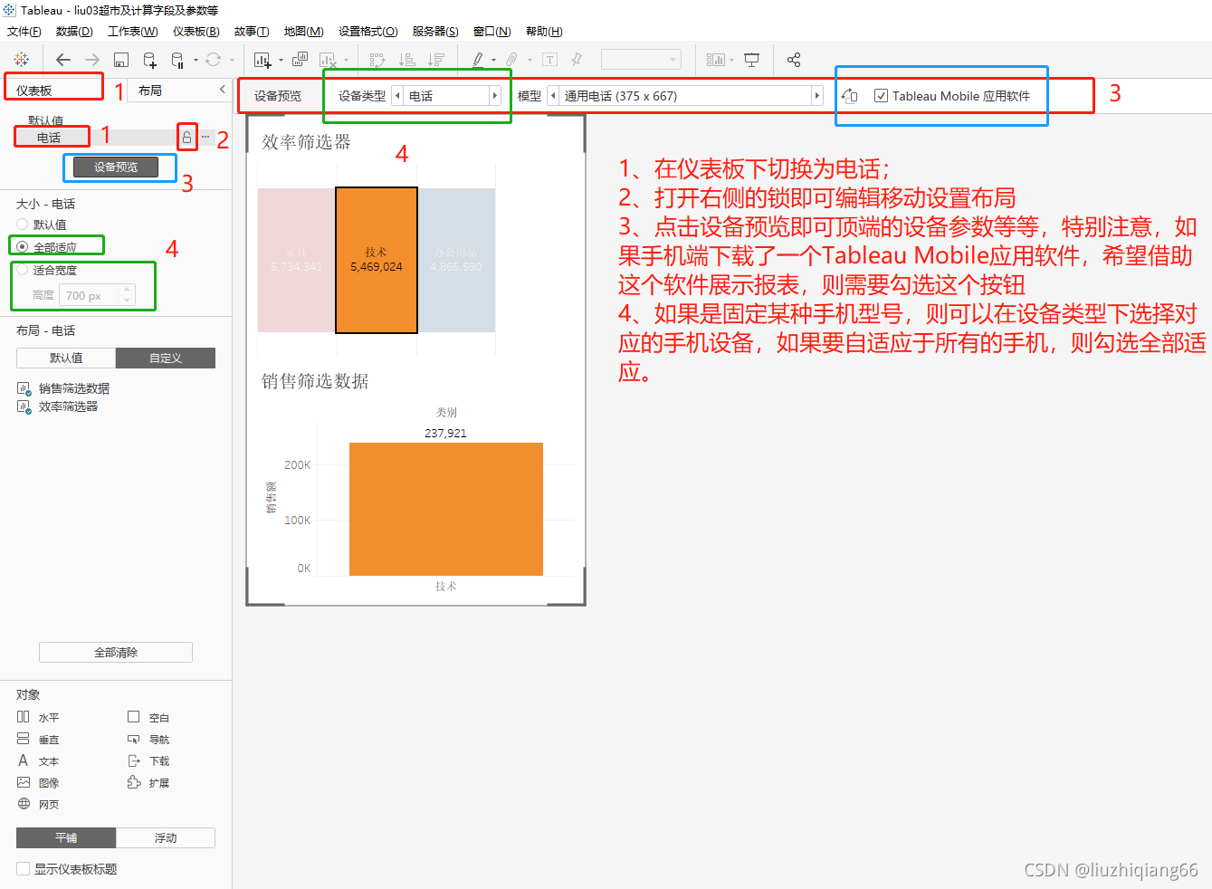Click the share workbook icon
This screenshot has width=1212, height=889.
tap(794, 60)
